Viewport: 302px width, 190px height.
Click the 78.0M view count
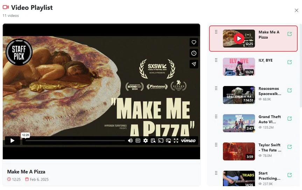[267, 156]
